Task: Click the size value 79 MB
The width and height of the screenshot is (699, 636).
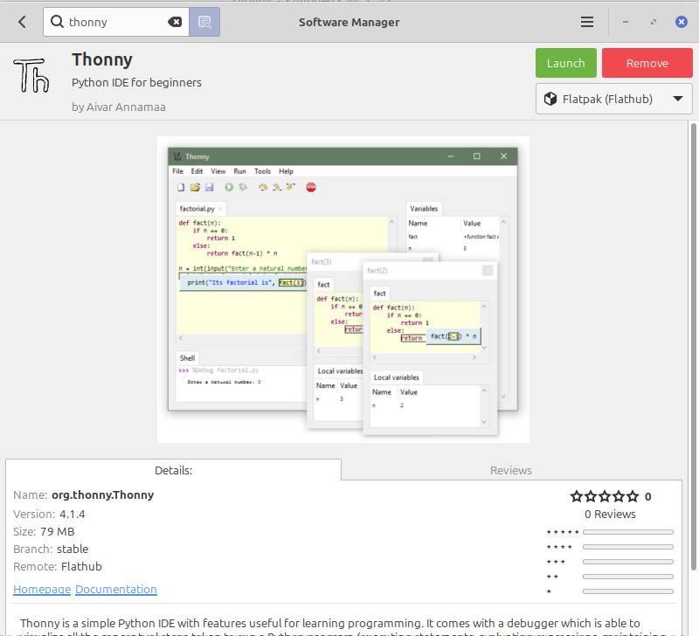Action: point(57,532)
